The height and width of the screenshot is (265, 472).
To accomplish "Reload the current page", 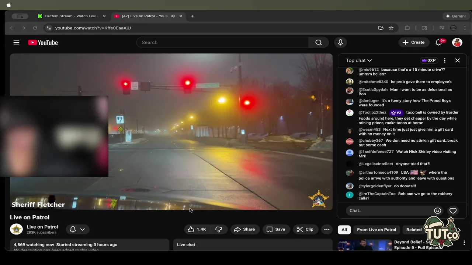I will pyautogui.click(x=35, y=28).
